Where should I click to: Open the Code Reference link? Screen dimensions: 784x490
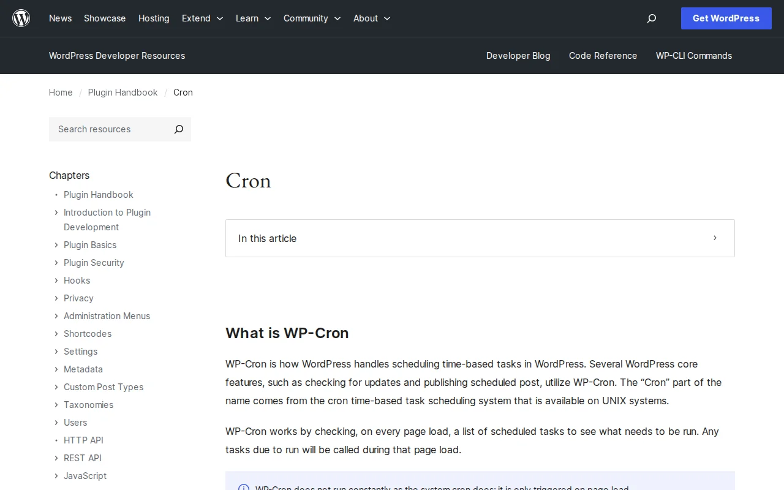(x=603, y=56)
